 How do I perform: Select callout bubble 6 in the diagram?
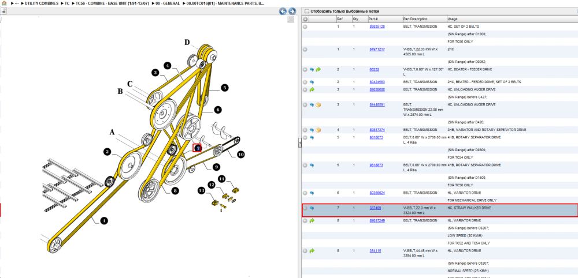(217, 110)
